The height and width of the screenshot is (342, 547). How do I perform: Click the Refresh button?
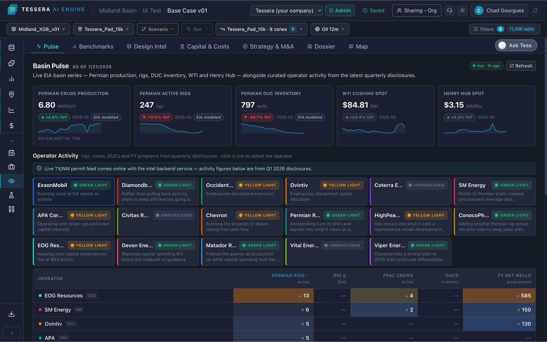tap(521, 66)
